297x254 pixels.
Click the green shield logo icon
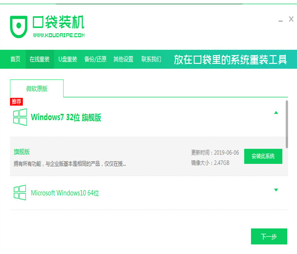pyautogui.click(x=19, y=26)
